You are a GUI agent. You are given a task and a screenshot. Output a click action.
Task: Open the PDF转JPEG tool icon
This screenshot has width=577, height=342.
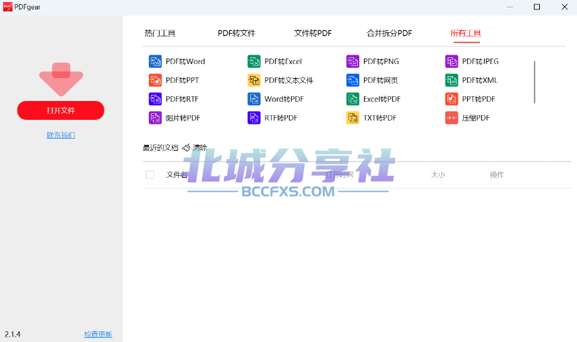point(452,61)
